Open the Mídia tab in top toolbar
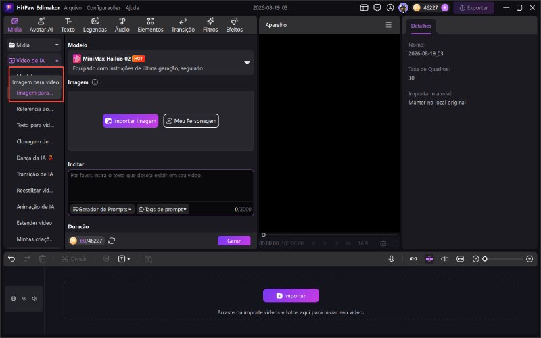This screenshot has width=541, height=338. click(15, 25)
